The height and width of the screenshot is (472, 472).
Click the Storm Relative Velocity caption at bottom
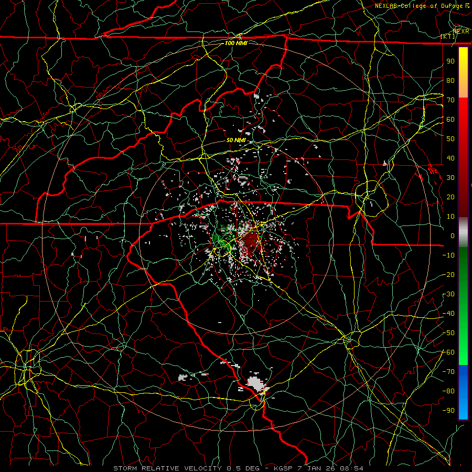tap(238, 468)
